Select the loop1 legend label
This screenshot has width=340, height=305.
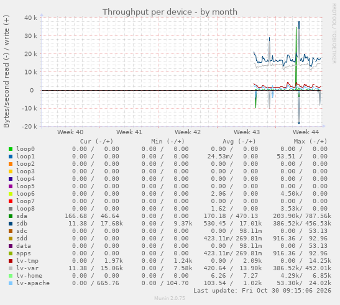25,157
